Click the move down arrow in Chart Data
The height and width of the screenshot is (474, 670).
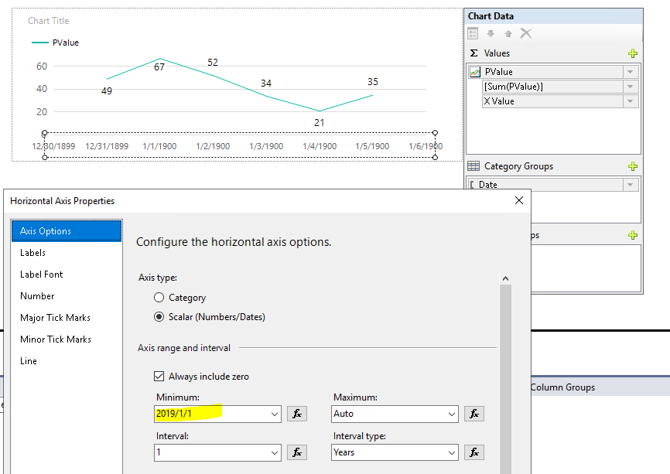(491, 33)
